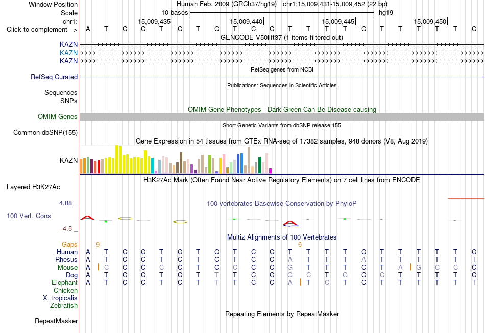Click the 'chr1:' ruler label

(x=70, y=21)
